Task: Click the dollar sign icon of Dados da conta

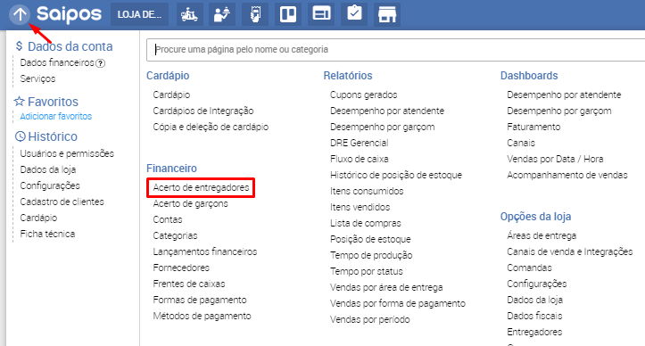Action: click(x=19, y=46)
